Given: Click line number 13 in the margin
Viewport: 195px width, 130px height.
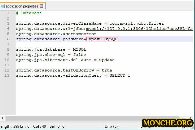Looking at the screenshot, I should [x=7, y=75].
